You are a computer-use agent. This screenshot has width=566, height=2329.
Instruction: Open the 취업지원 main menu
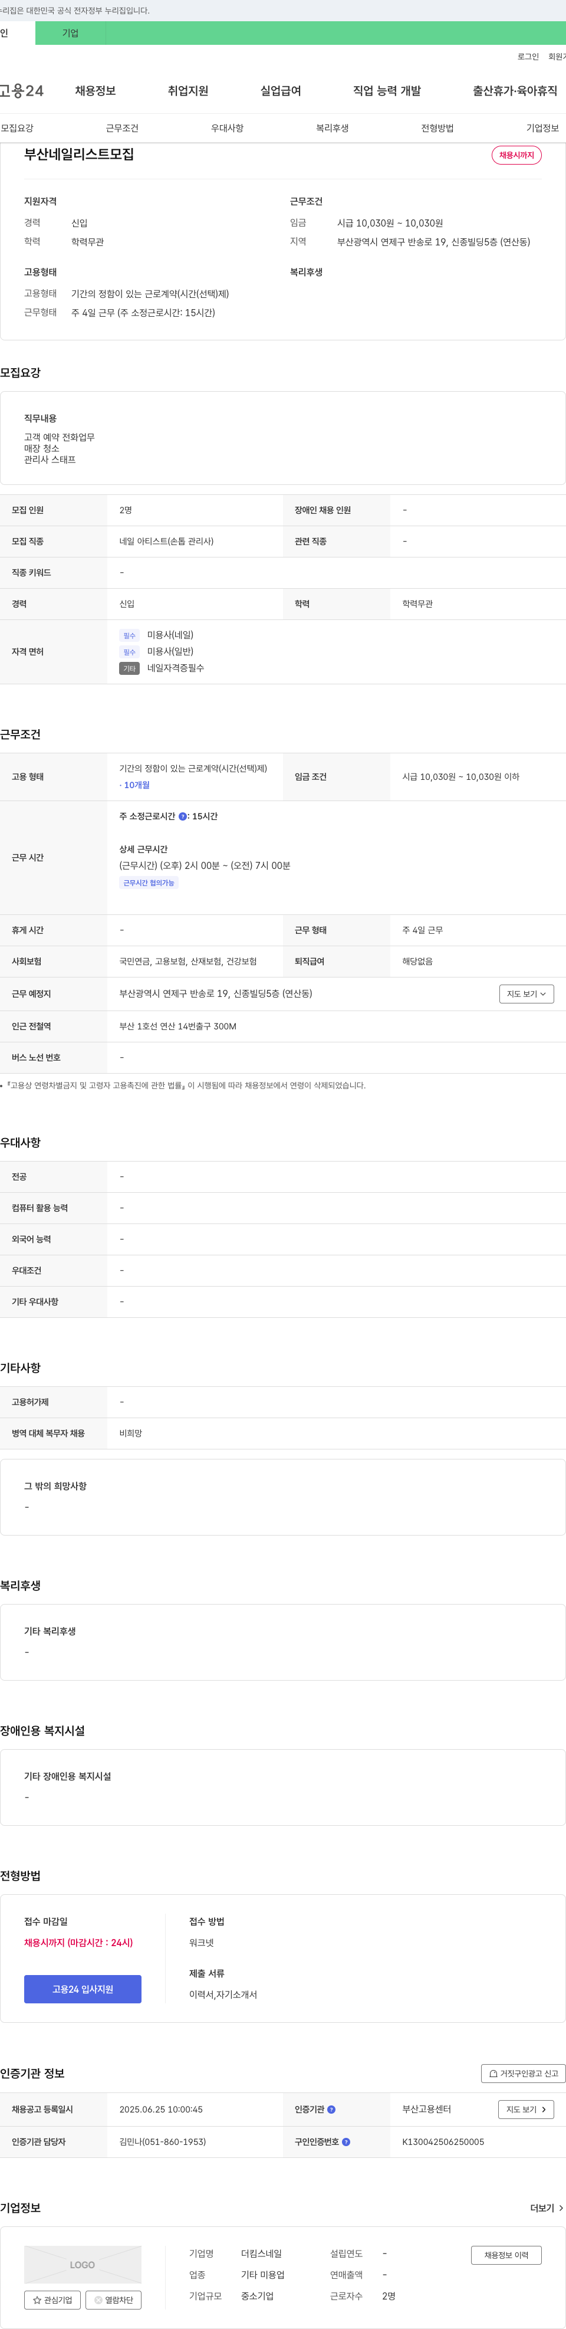coord(188,90)
